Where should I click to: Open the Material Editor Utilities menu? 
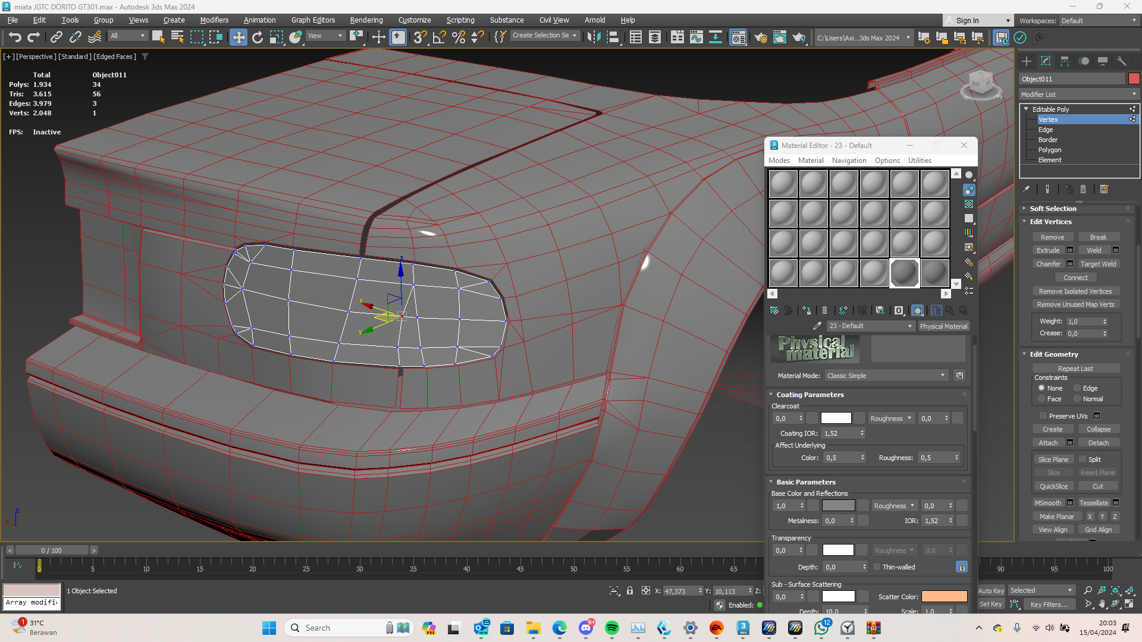pos(919,160)
